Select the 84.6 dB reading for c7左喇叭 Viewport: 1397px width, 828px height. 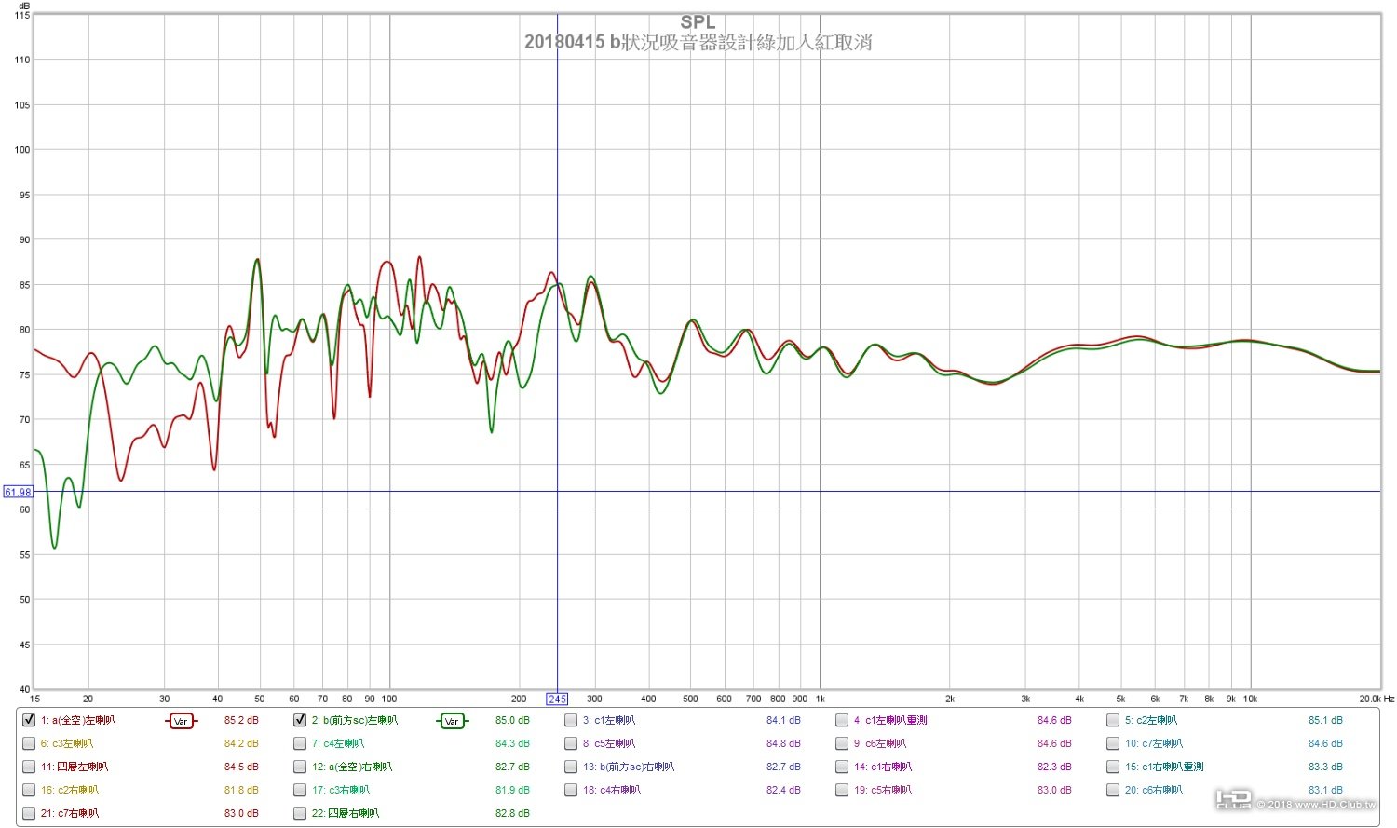pyautogui.click(x=1325, y=743)
